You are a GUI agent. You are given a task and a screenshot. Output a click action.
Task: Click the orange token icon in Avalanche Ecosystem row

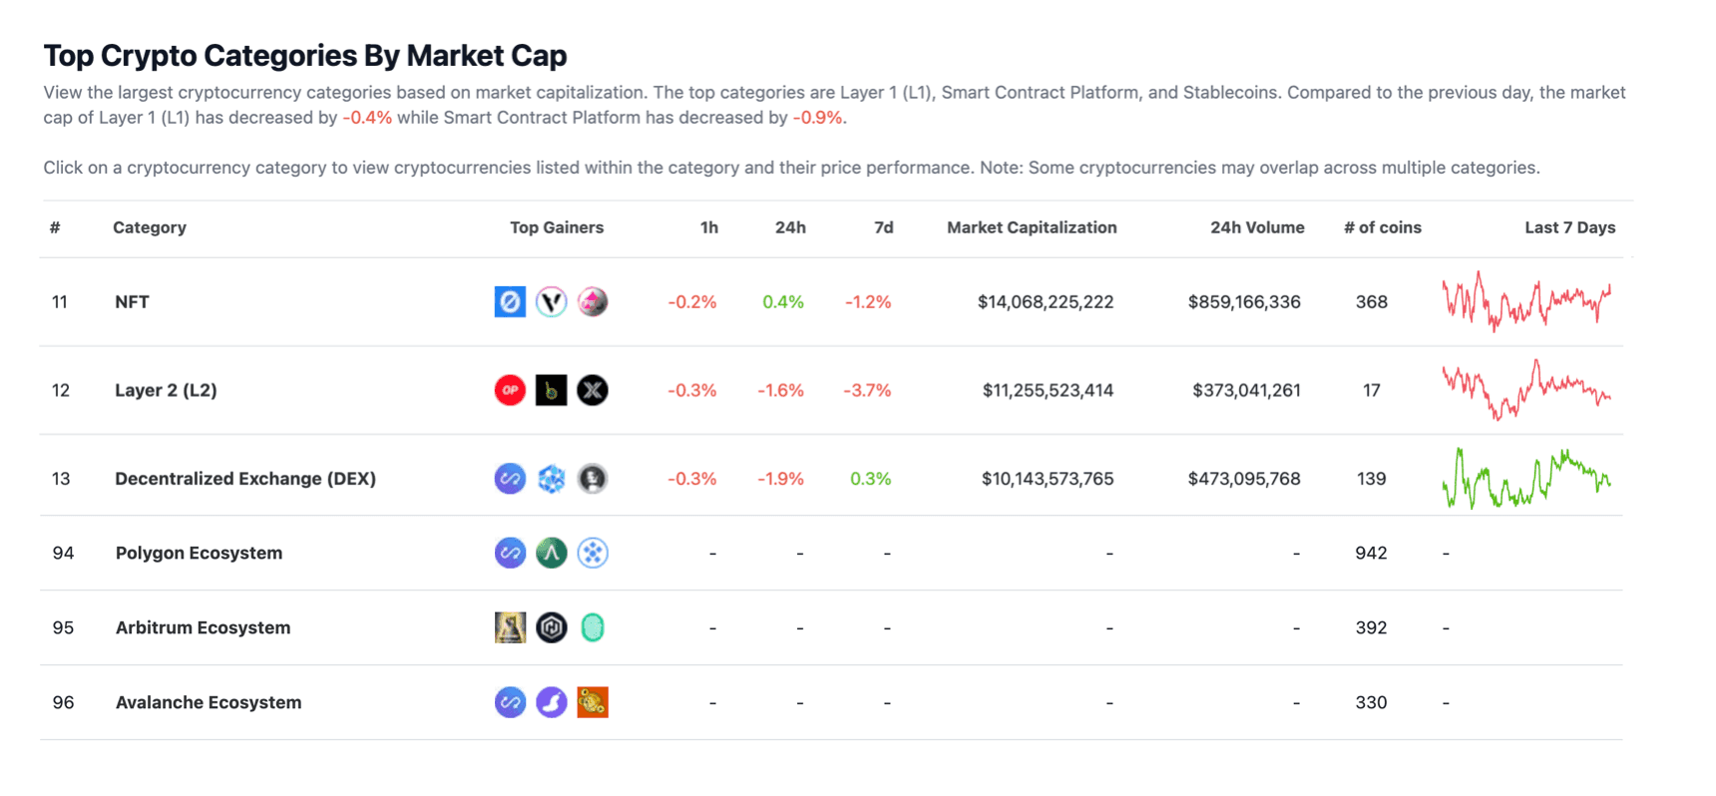(x=593, y=702)
